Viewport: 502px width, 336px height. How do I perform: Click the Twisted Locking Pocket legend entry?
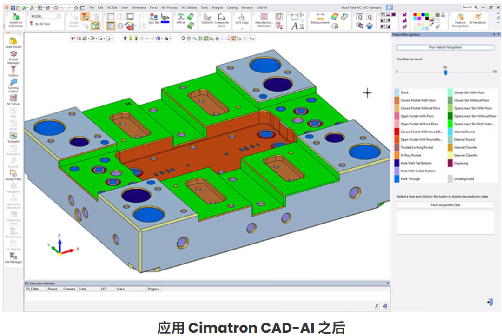click(x=416, y=147)
